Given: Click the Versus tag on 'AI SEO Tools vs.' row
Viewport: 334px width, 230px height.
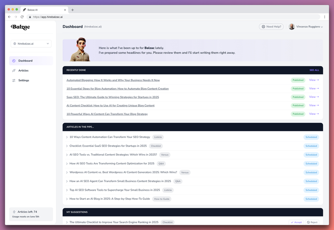Looking at the screenshot, I should (165, 155).
